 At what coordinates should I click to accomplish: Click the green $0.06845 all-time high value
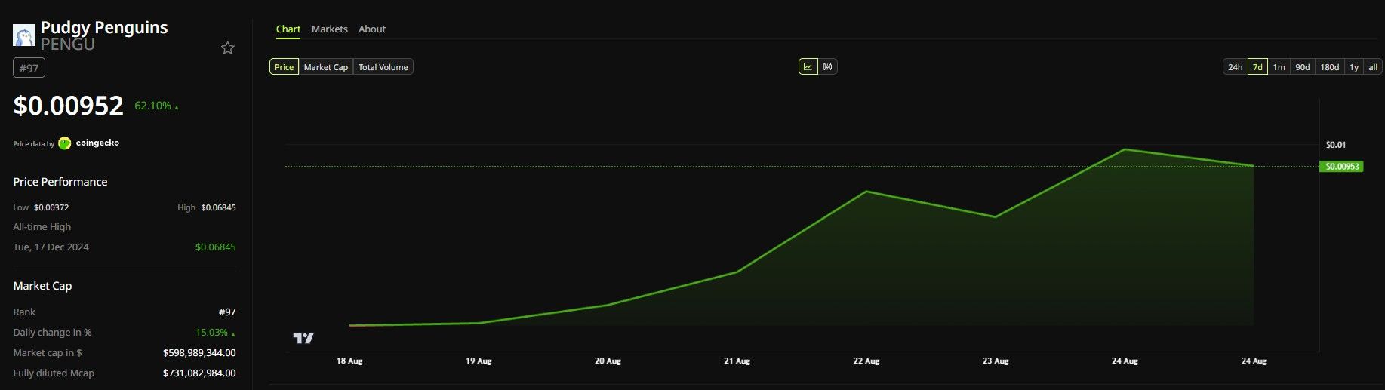coord(215,247)
